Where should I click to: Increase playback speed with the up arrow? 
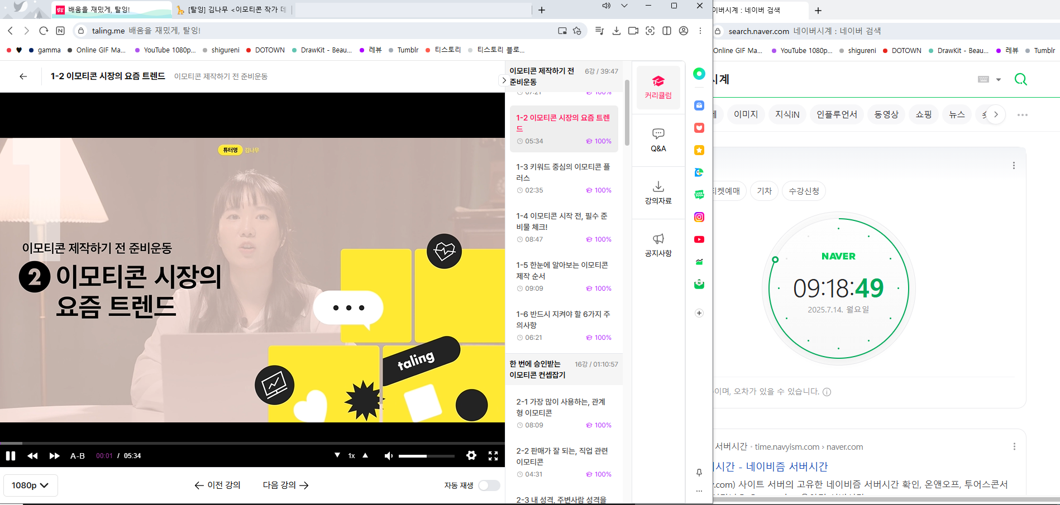pos(365,455)
